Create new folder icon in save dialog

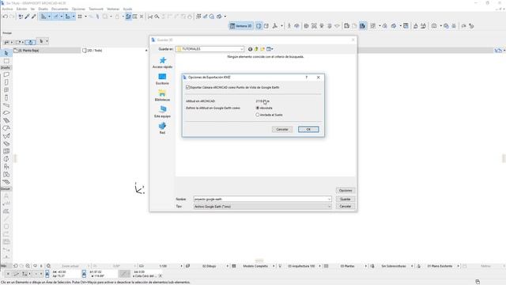[262, 49]
